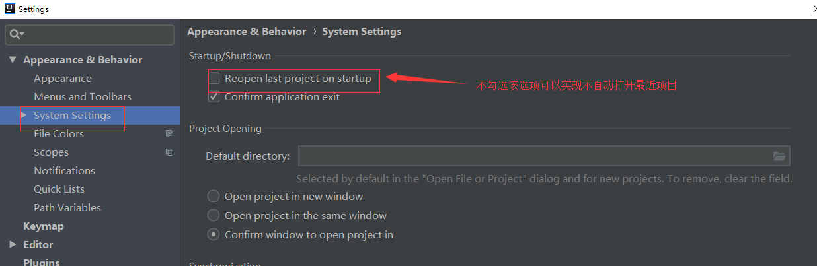Focus the settings search box

[x=96, y=34]
